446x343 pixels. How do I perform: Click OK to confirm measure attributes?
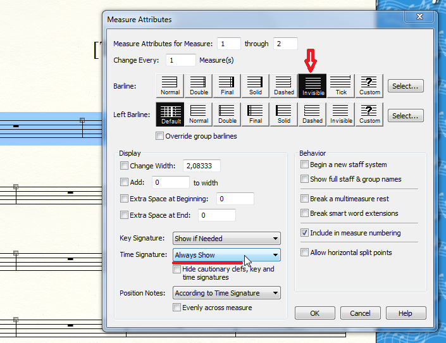point(314,313)
